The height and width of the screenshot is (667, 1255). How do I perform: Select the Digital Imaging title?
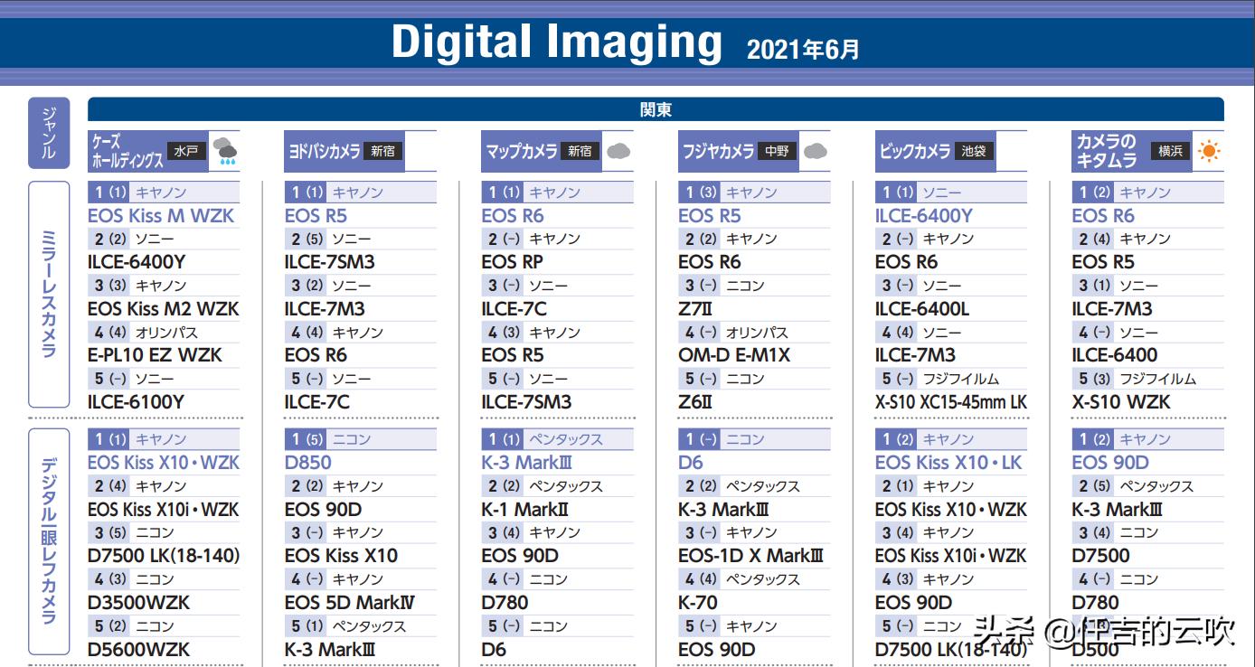[557, 42]
